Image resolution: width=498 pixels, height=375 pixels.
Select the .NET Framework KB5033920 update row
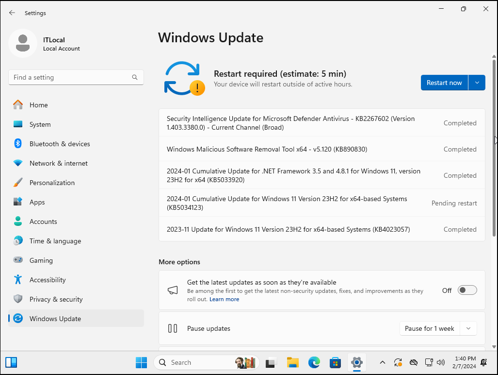click(x=321, y=175)
